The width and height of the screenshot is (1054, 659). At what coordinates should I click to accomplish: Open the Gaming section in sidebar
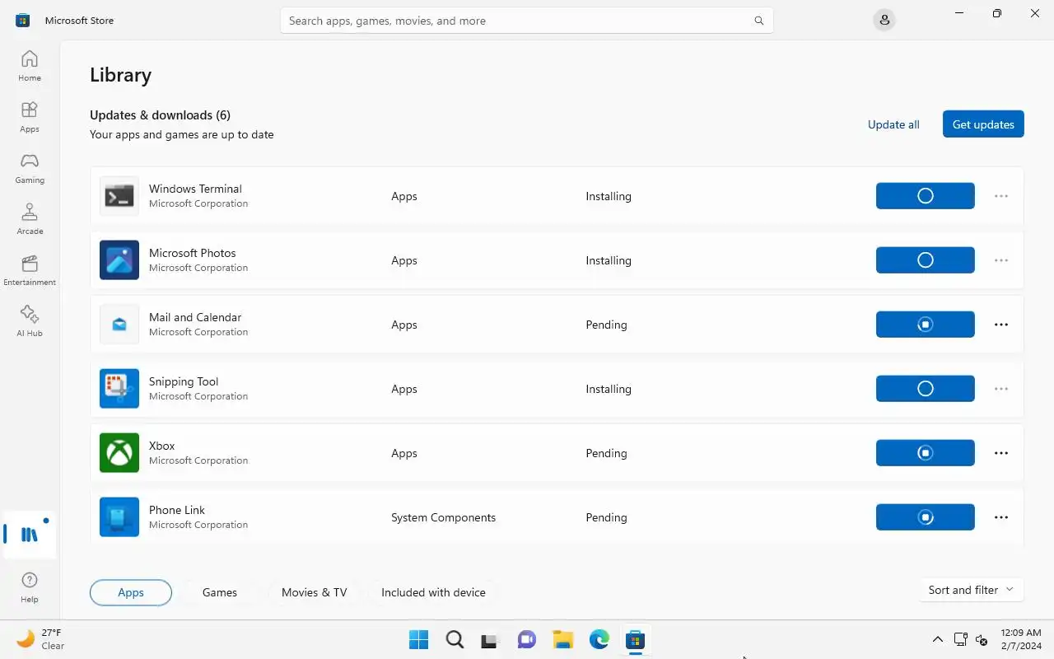[30, 168]
